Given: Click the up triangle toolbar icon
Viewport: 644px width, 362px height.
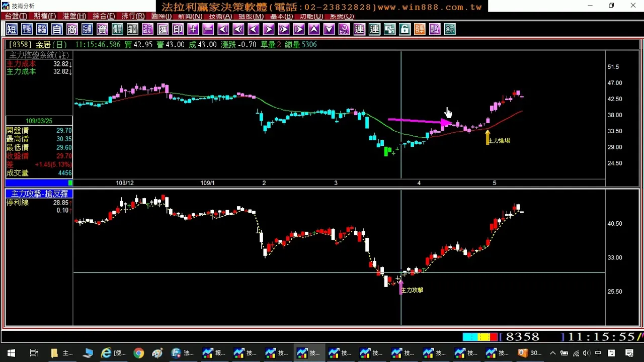Looking at the screenshot, I should click(x=314, y=29).
